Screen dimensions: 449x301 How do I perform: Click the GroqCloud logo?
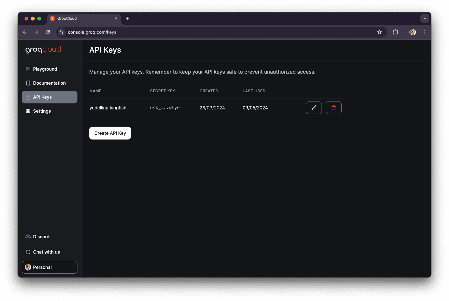pos(43,50)
